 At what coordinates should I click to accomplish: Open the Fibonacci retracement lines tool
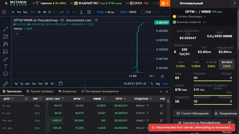pyautogui.click(x=6, y=36)
